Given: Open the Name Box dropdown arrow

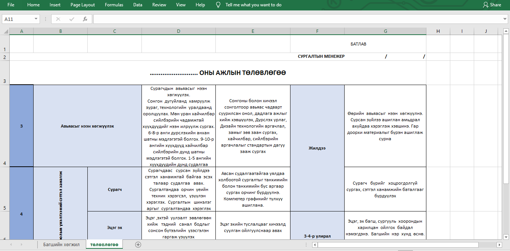Looking at the screenshot, I should click(36, 19).
